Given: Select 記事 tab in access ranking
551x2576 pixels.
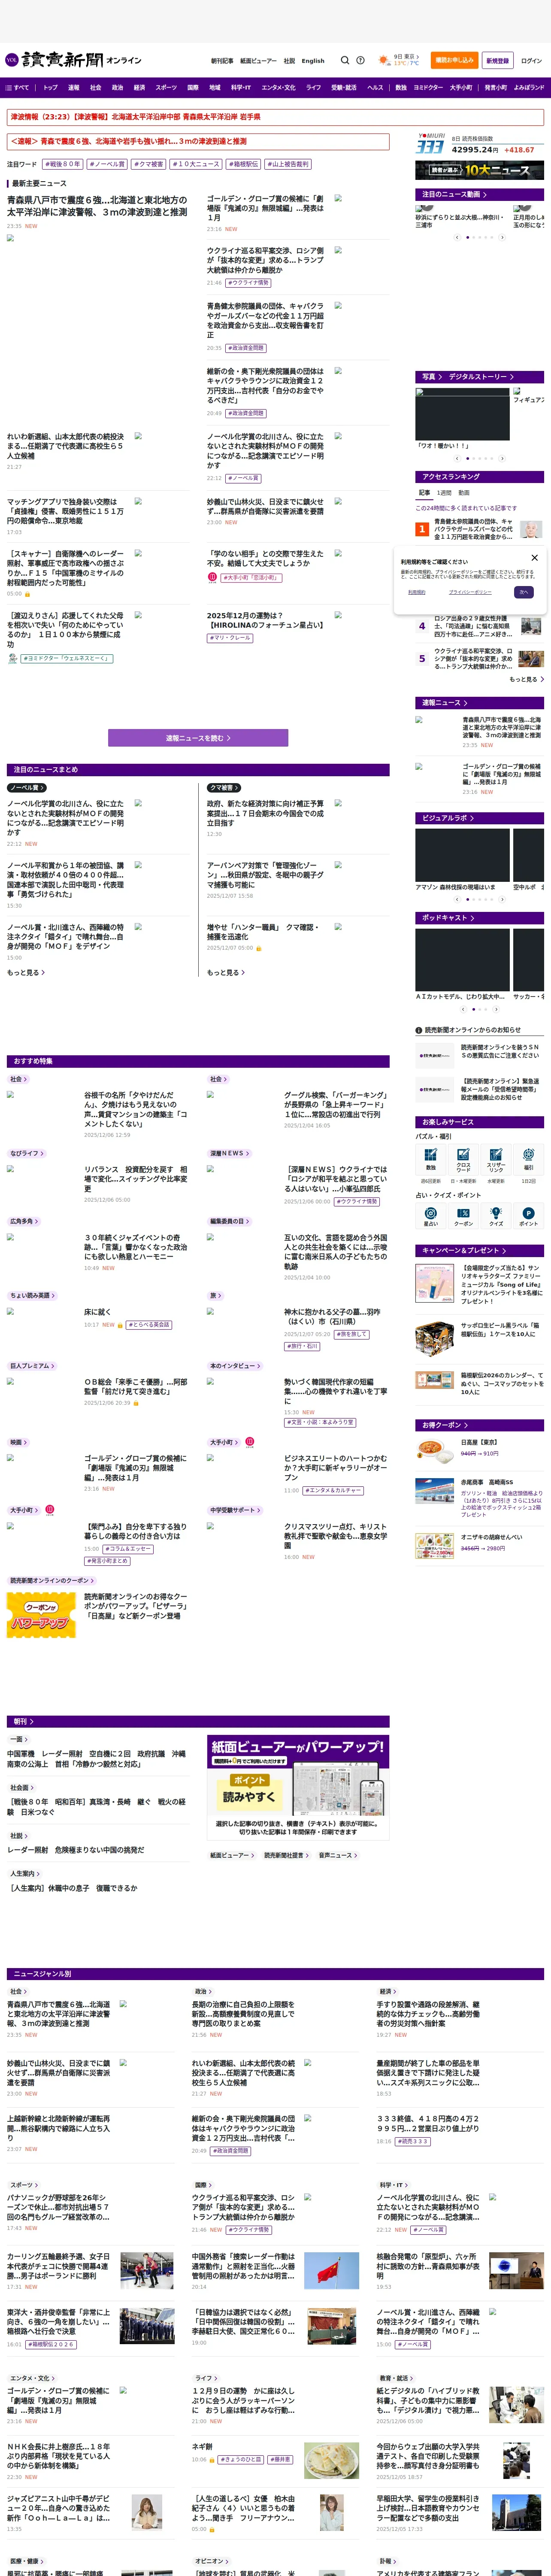Looking at the screenshot, I should pyautogui.click(x=424, y=492).
